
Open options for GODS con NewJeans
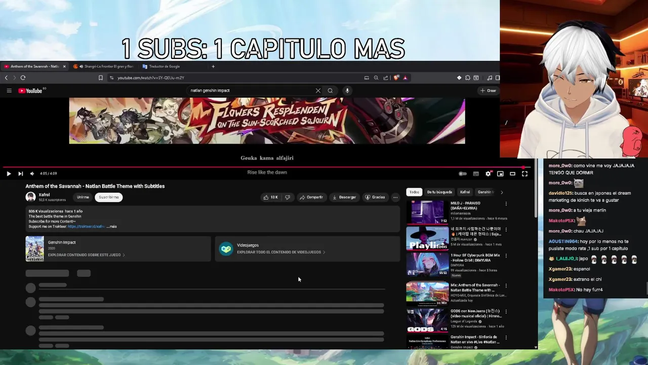(506, 312)
